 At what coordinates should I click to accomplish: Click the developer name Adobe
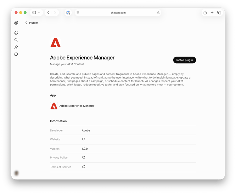pyautogui.click(x=86, y=130)
